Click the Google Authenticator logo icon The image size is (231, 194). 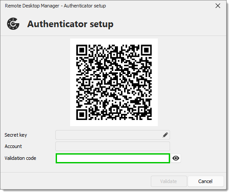(x=13, y=24)
